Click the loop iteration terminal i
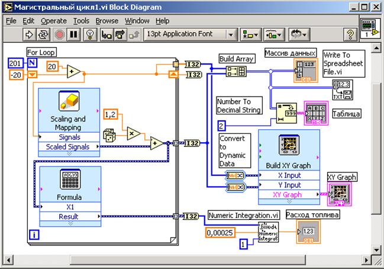 click(x=34, y=235)
